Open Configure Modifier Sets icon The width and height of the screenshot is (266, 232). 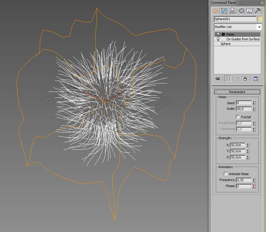[x=256, y=79]
